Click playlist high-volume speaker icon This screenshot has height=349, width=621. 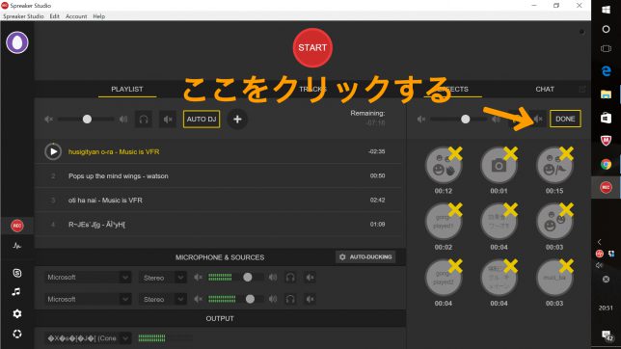tap(123, 120)
